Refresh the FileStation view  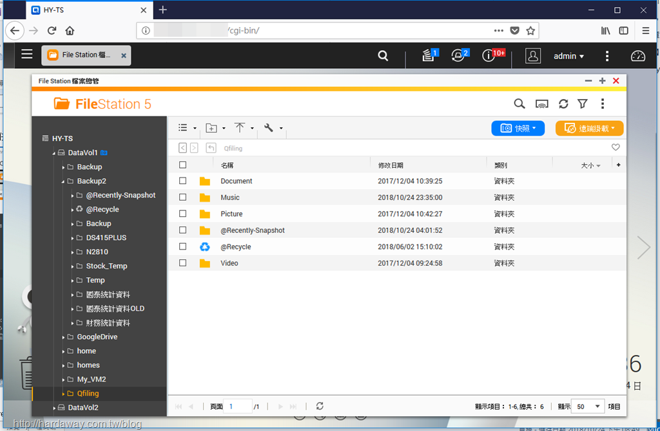(563, 104)
